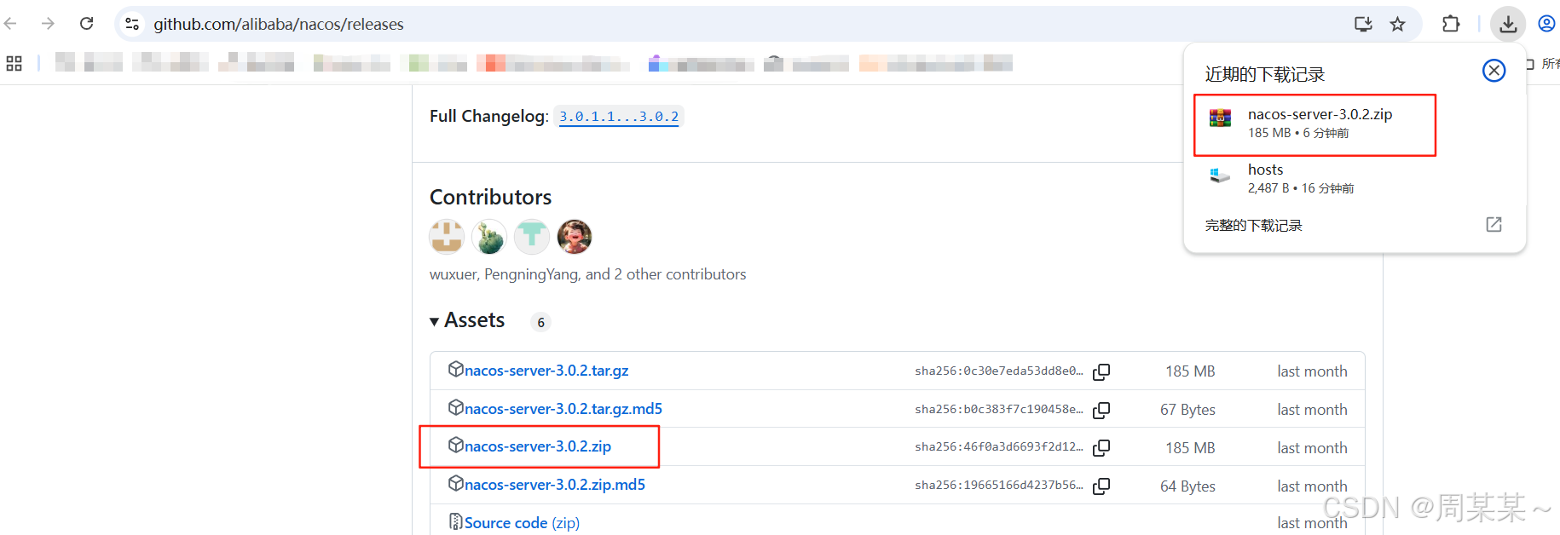Open the Extensions puzzle icon
This screenshot has height=535, width=1560.
[1451, 24]
